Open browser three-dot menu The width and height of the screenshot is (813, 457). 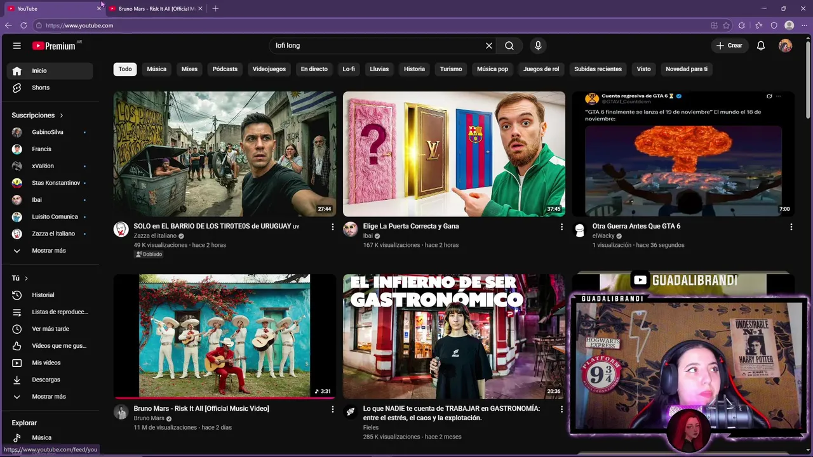point(804,25)
